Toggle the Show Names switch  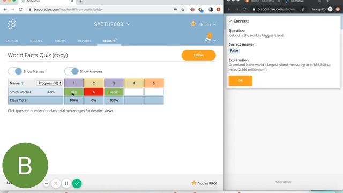tap(15, 71)
